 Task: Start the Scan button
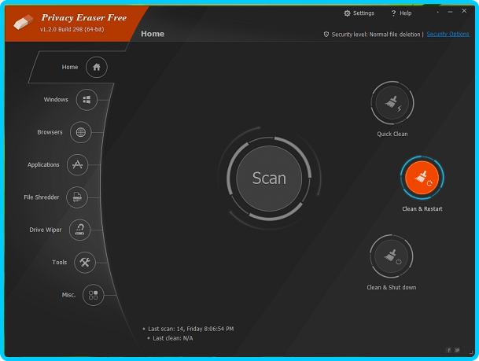269,178
